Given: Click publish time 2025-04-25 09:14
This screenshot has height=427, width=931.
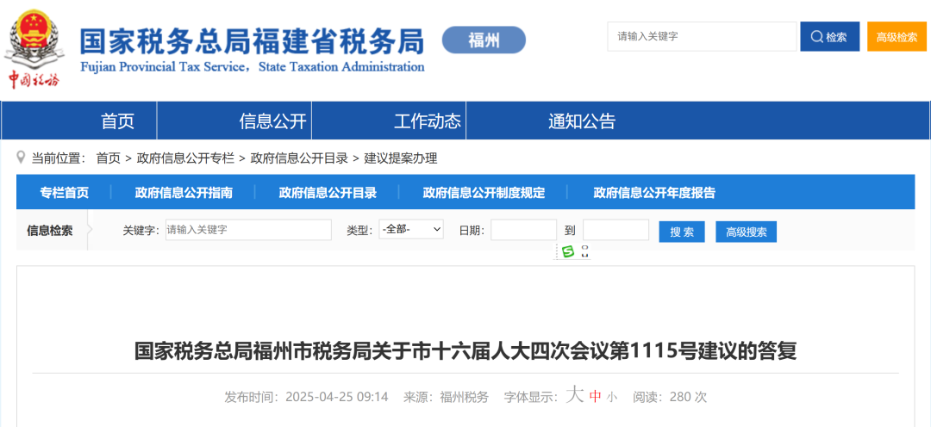Looking at the screenshot, I should [x=337, y=397].
